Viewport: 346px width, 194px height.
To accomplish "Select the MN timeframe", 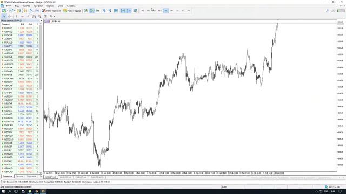I will [189, 11].
